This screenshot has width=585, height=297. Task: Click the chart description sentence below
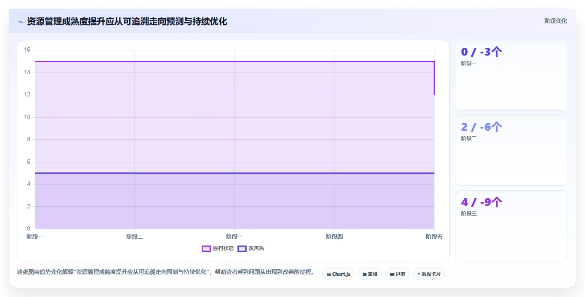(x=166, y=272)
